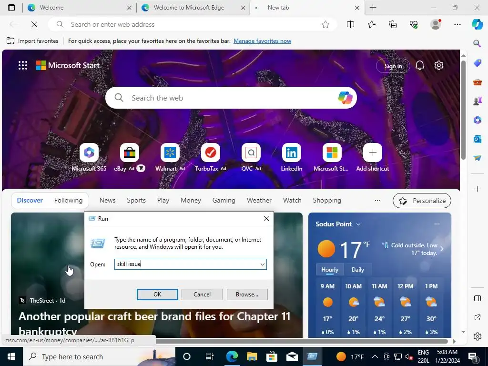The width and height of the screenshot is (488, 366).
Task: Switch weather card to Daily view
Action: (357, 270)
